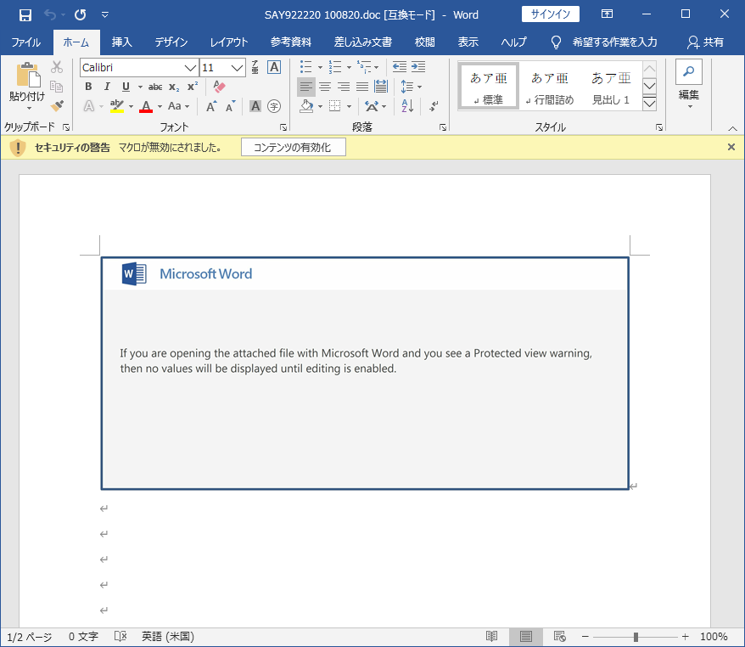The height and width of the screenshot is (647, 745).
Task: Toggle superscript formatting
Action: [193, 87]
